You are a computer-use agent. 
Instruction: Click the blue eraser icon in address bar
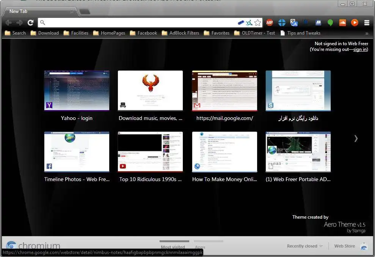pos(241,22)
